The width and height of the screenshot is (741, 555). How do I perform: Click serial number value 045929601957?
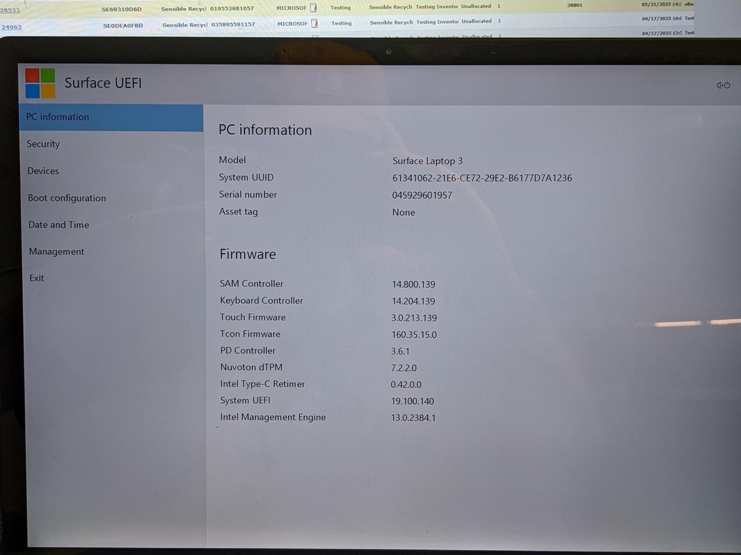coord(422,195)
